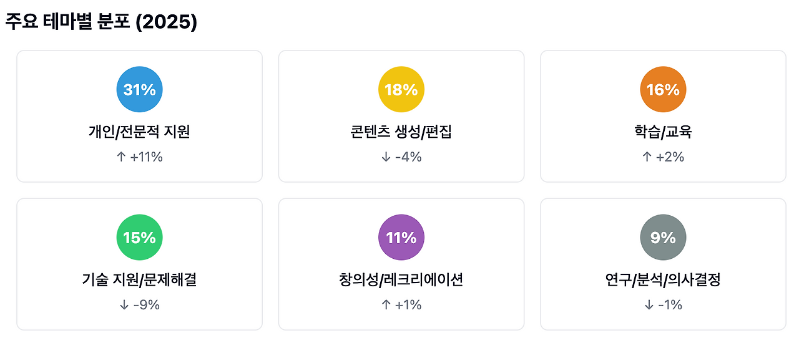Screen dimensions: 799x343
Task: Select the orange 16% circle badge
Action: (x=663, y=89)
